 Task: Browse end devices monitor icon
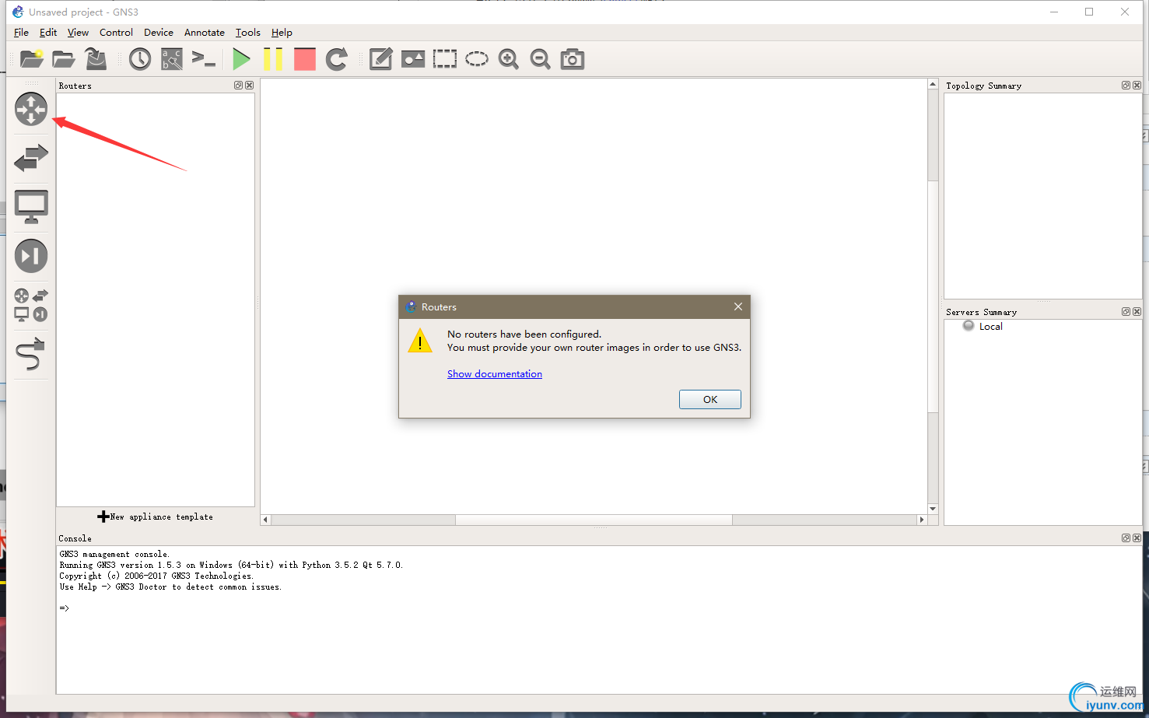[31, 207]
